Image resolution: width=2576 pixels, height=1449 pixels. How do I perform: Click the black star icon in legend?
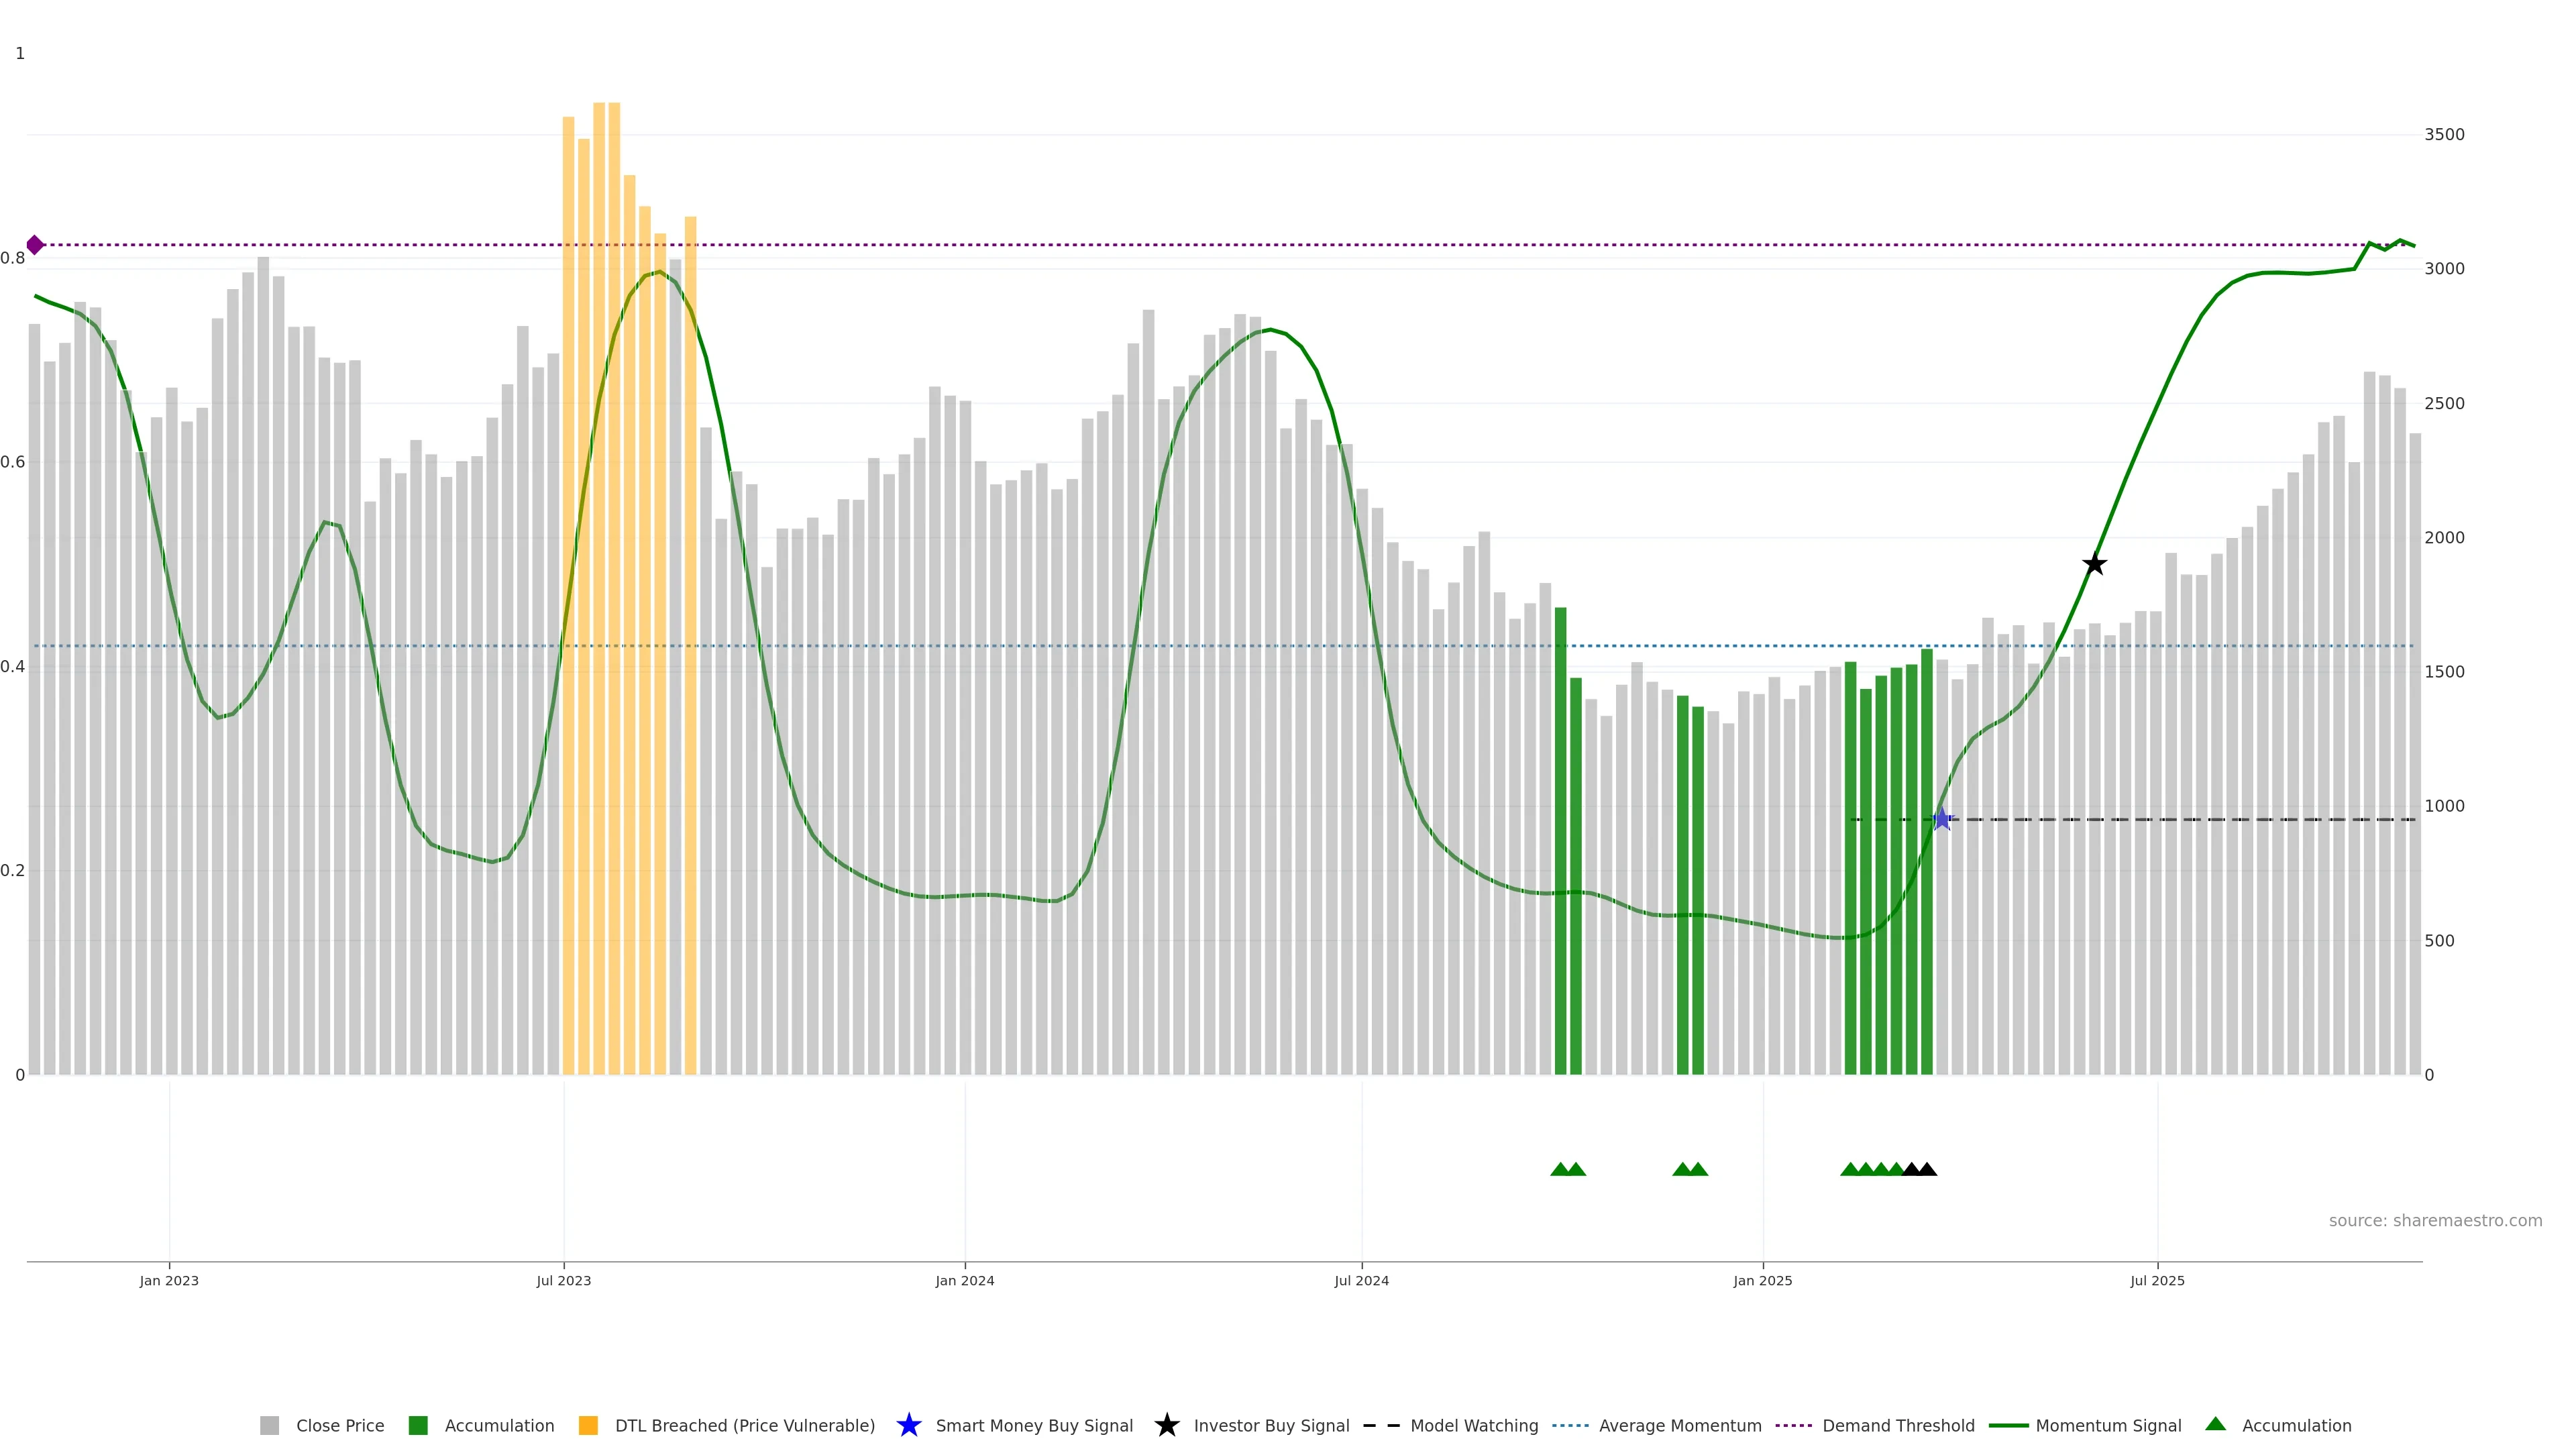click(x=1166, y=1425)
